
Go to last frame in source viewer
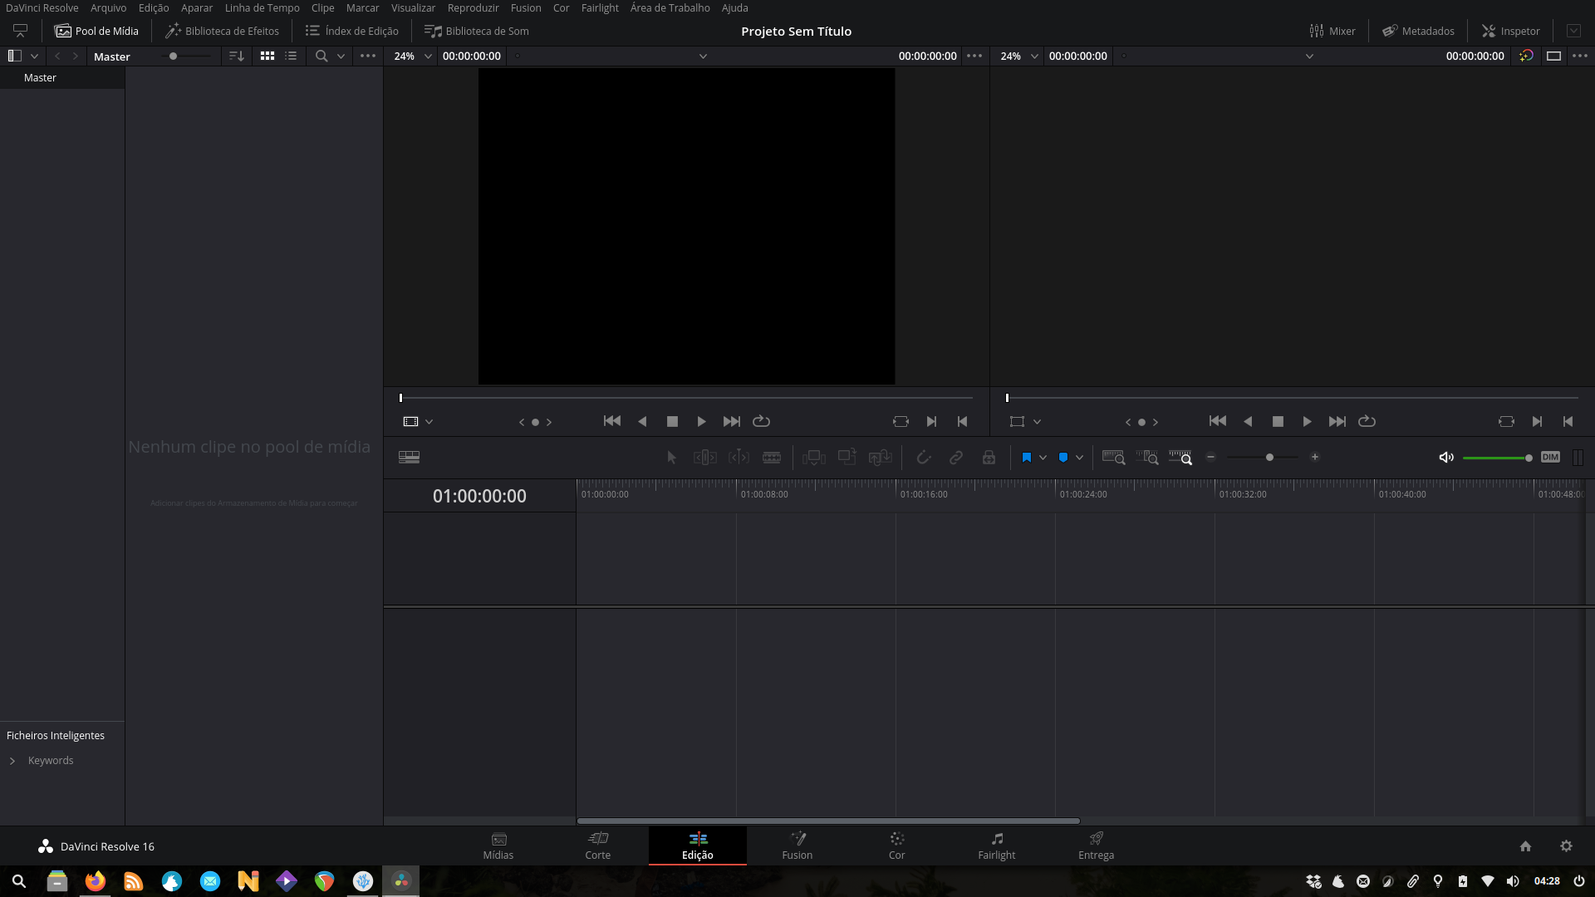click(x=731, y=422)
